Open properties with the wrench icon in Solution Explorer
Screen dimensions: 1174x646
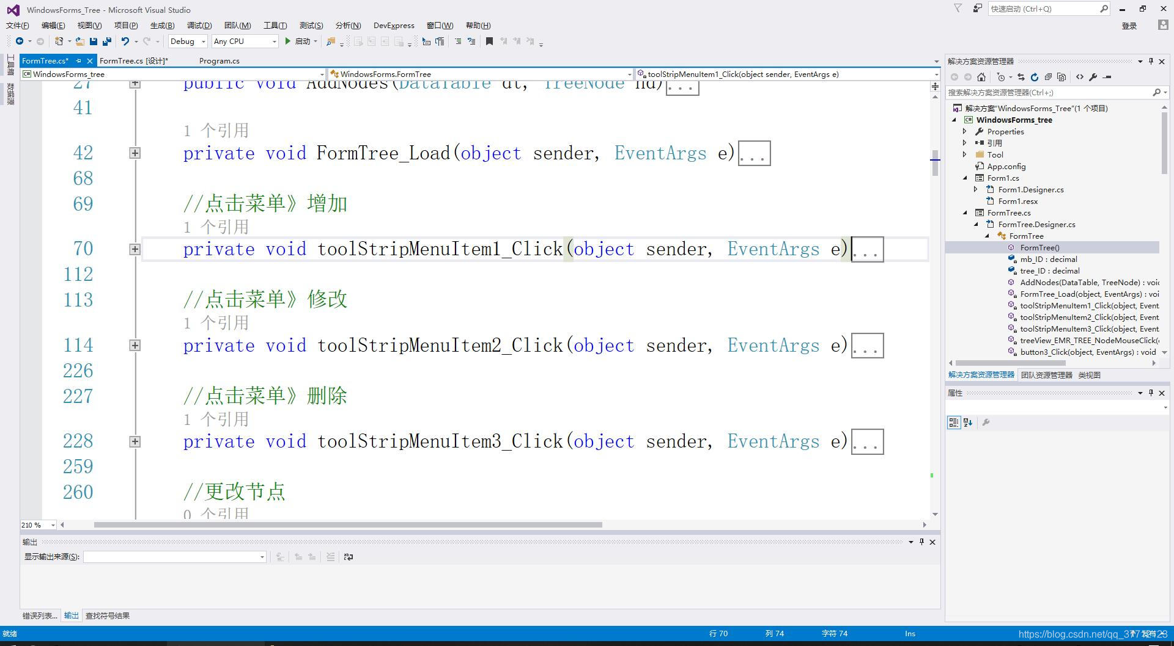tap(1094, 77)
